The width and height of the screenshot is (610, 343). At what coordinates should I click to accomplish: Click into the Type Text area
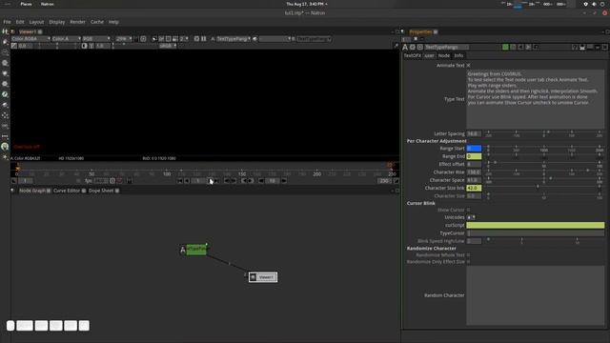536,99
